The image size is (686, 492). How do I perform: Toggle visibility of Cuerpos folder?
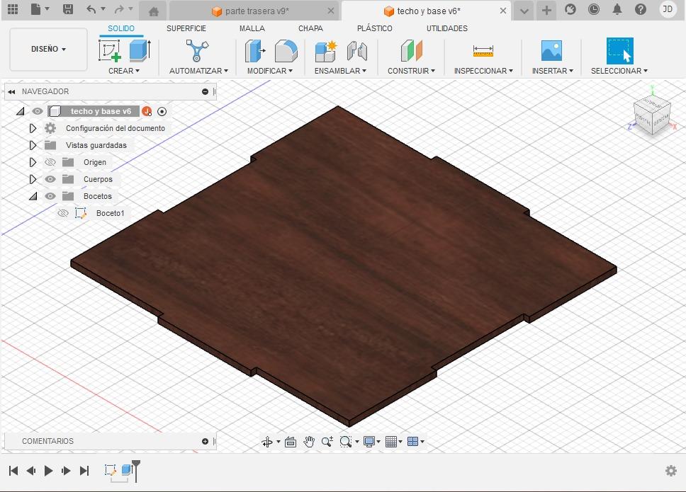tap(50, 179)
